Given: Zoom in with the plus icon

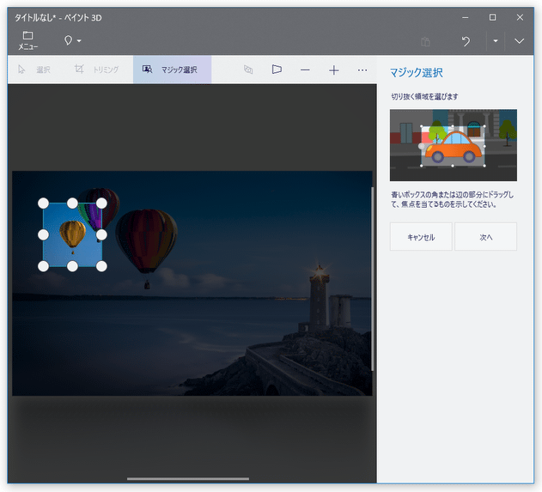Looking at the screenshot, I should coord(333,70).
